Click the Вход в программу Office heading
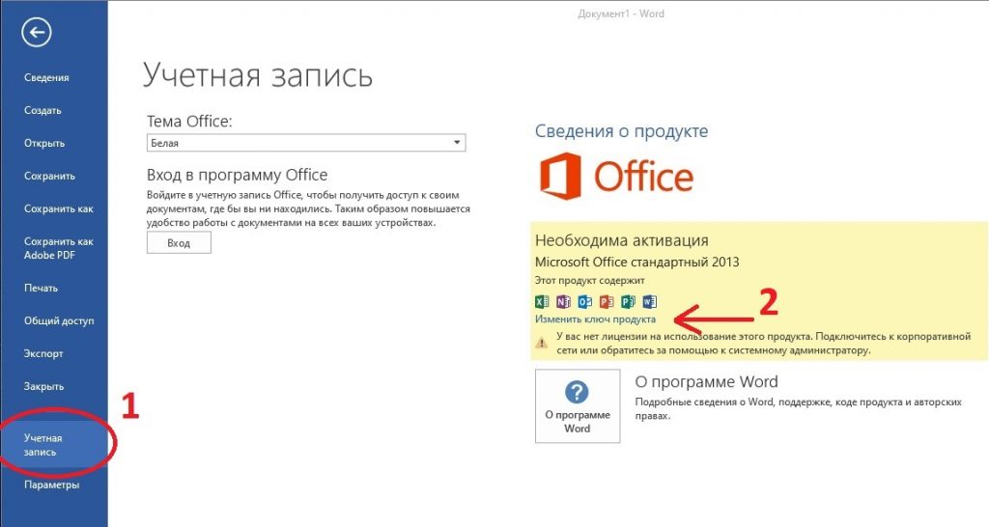The image size is (989, 527). 237,175
